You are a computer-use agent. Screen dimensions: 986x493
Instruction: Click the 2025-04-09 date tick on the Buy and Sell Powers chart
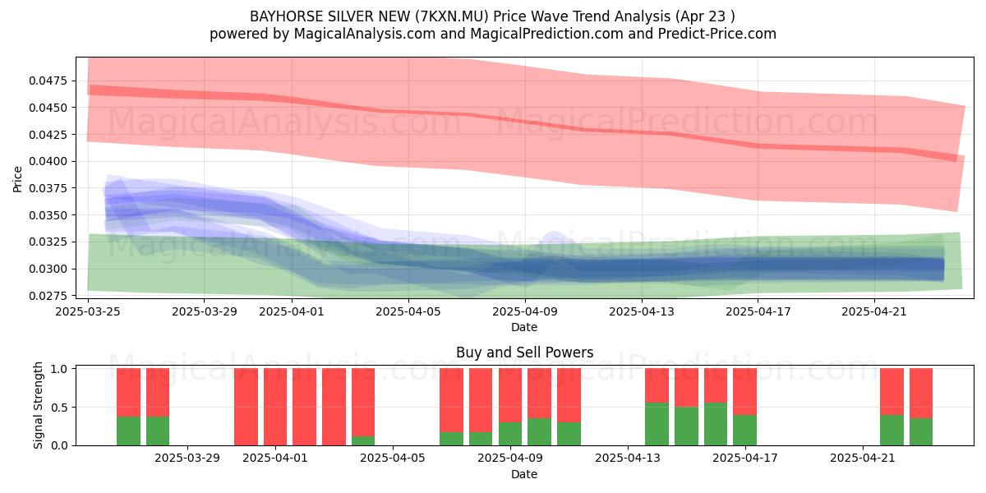[510, 458]
